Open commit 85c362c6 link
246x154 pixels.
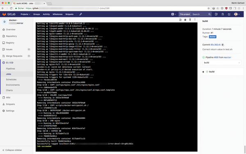point(216,45)
